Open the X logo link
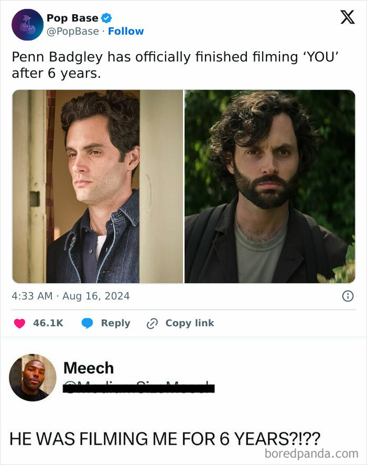367x465 pixels. tap(347, 18)
